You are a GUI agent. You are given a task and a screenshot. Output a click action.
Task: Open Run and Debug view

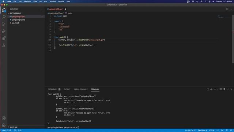point(4,31)
